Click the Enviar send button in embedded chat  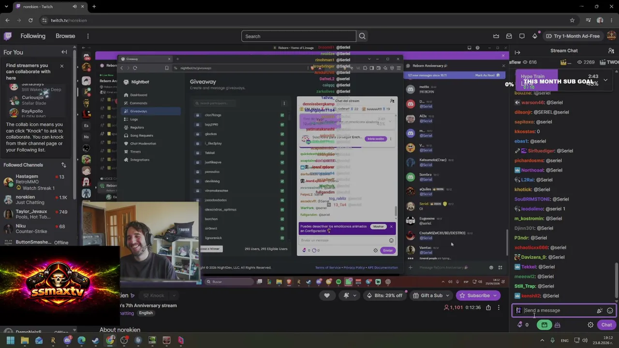388,250
